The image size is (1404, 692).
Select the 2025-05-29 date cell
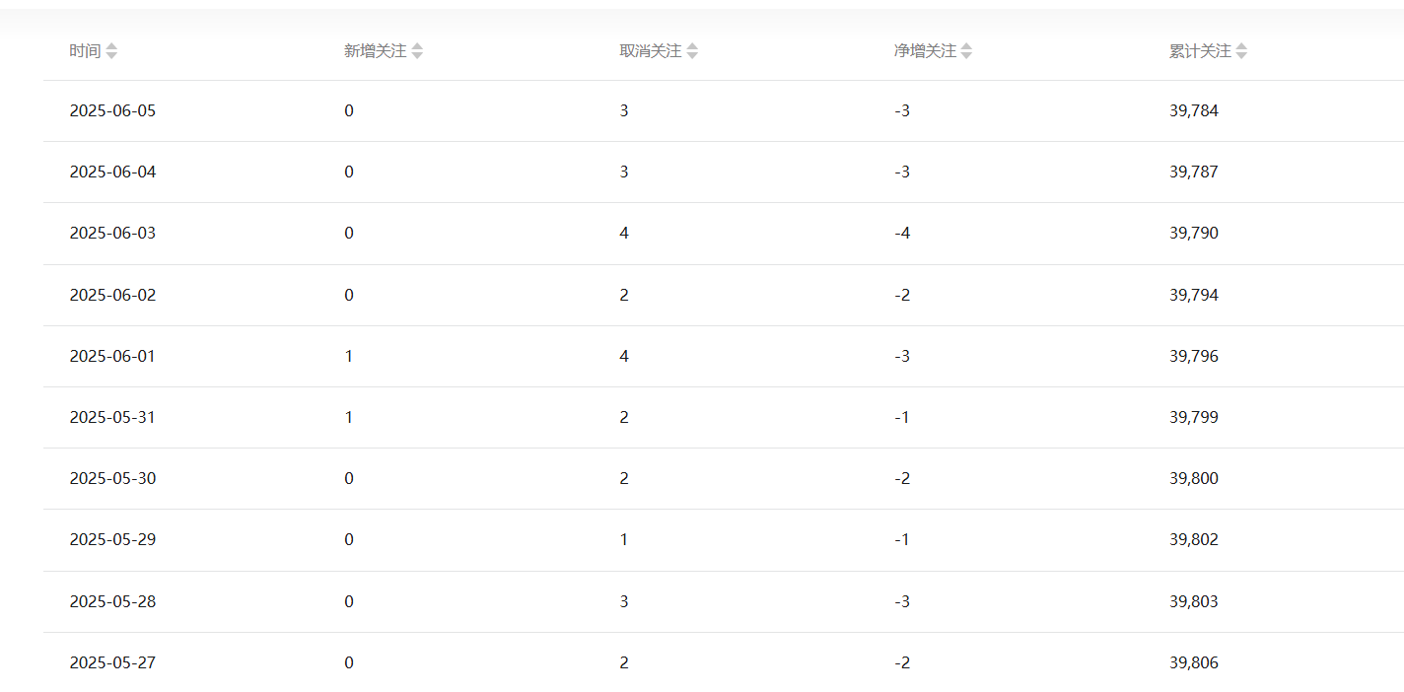pyautogui.click(x=112, y=539)
